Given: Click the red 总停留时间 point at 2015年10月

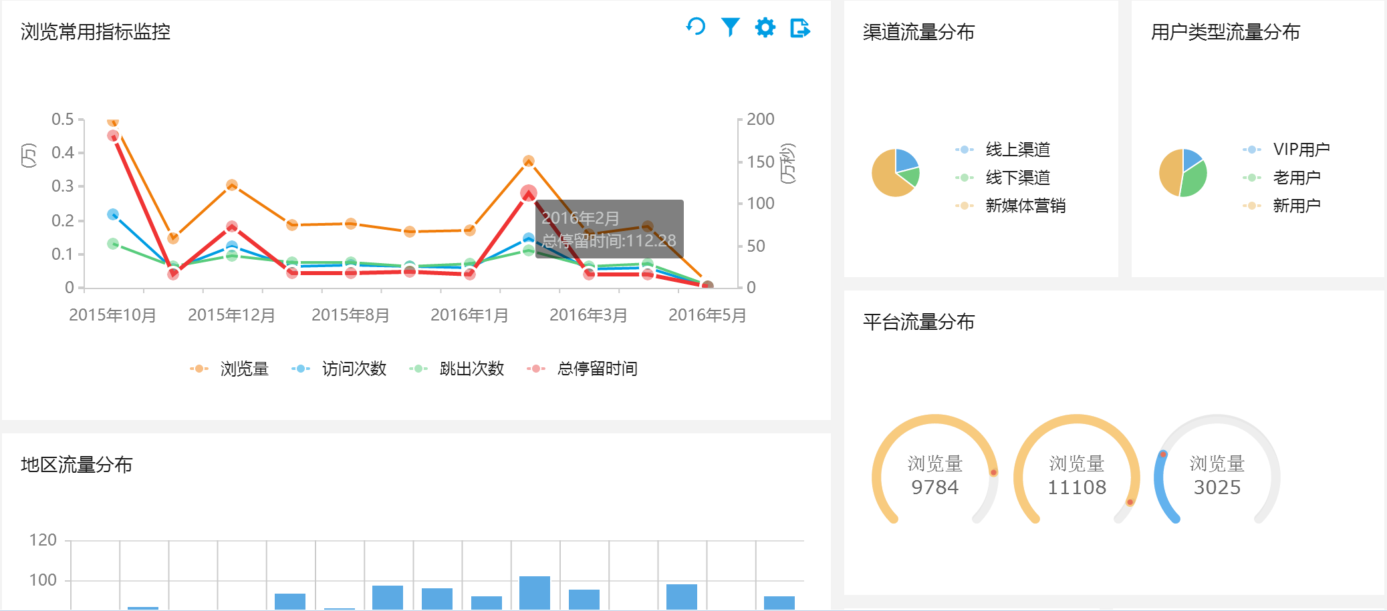Looking at the screenshot, I should (113, 136).
